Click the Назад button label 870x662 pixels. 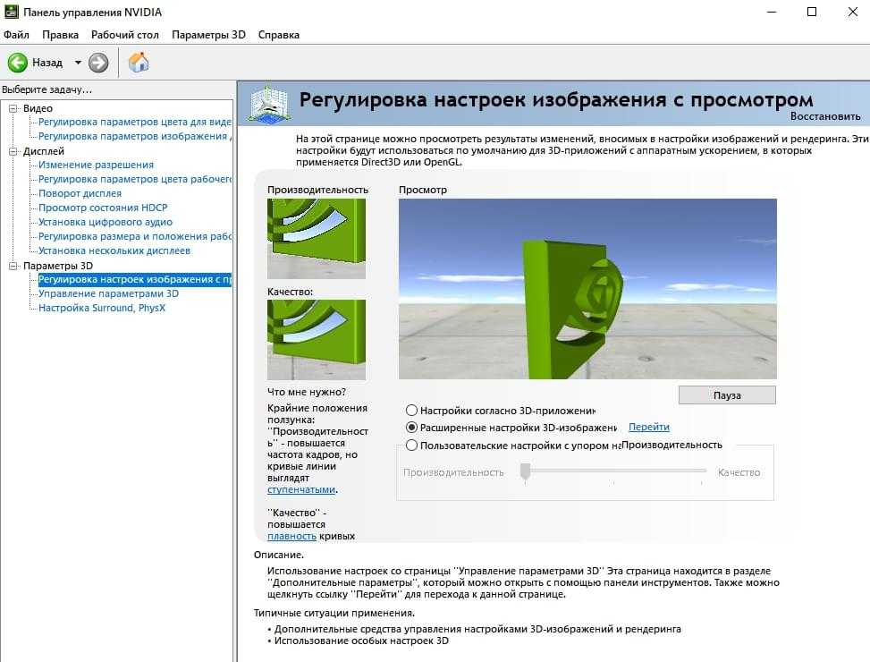pyautogui.click(x=47, y=63)
